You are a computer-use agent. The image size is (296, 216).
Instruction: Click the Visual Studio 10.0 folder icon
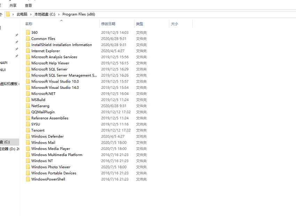coord(28,82)
